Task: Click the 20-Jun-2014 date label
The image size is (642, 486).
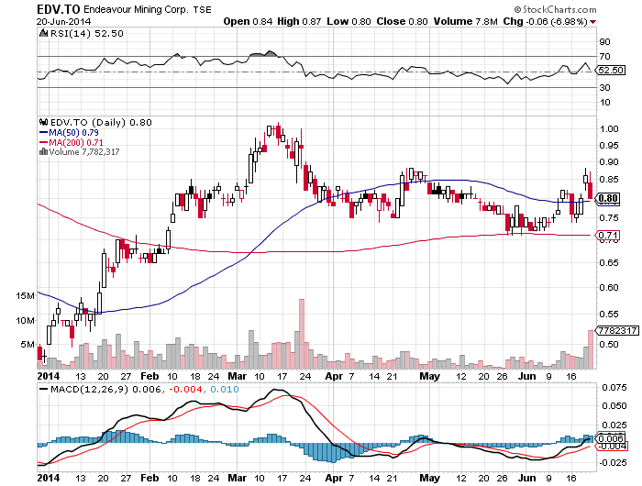Action: 63,22
